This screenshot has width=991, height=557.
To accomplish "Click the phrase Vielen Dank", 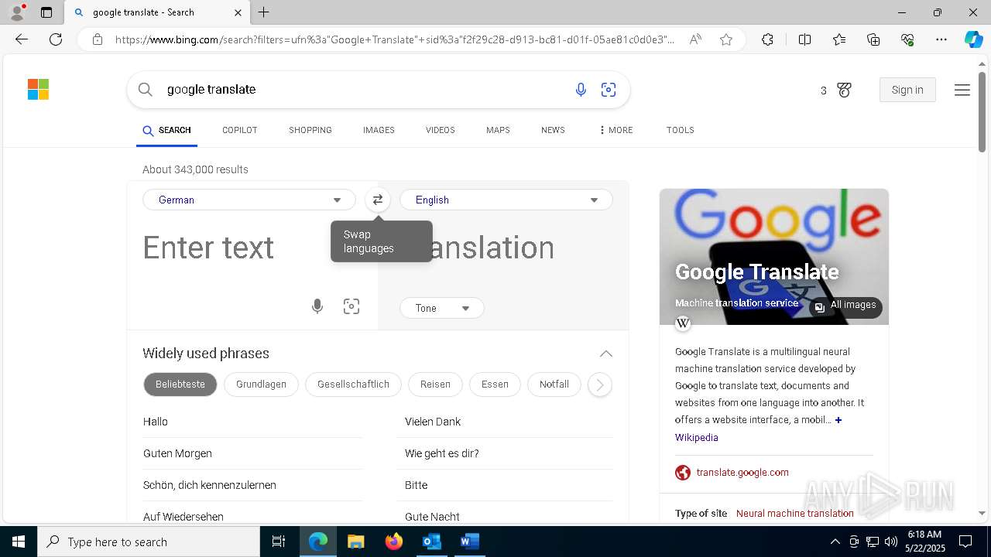I will coord(433,422).
